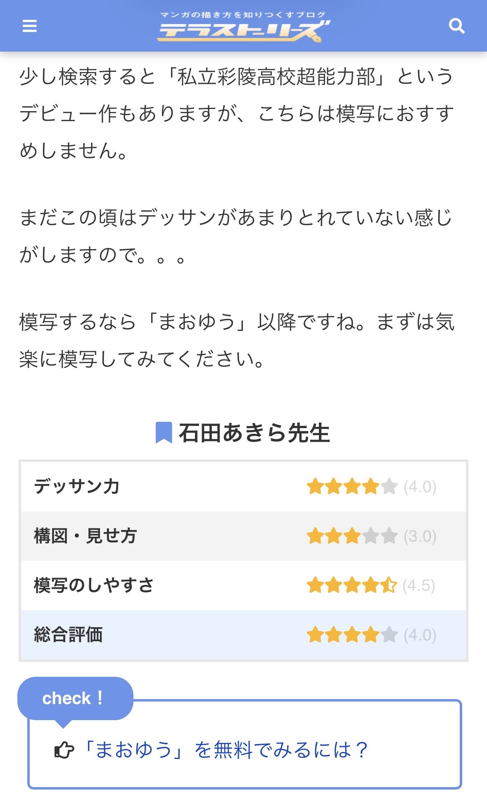
Task: Click the (3.0) rating score
Action: pos(420,536)
